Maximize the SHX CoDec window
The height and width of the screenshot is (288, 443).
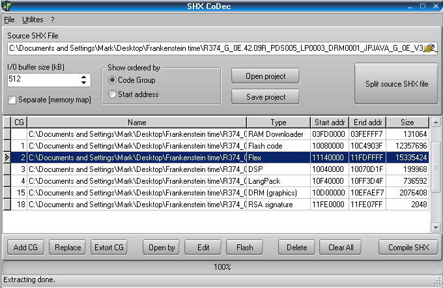423,7
